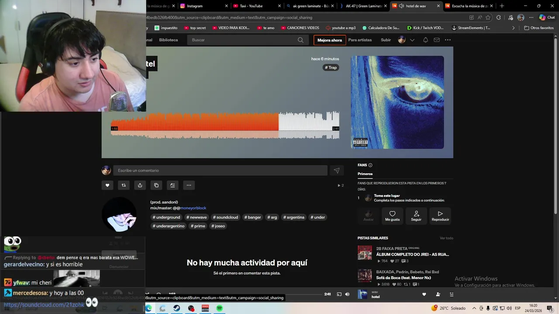
Task: Toggle the player bar volume speaker
Action: point(347,294)
